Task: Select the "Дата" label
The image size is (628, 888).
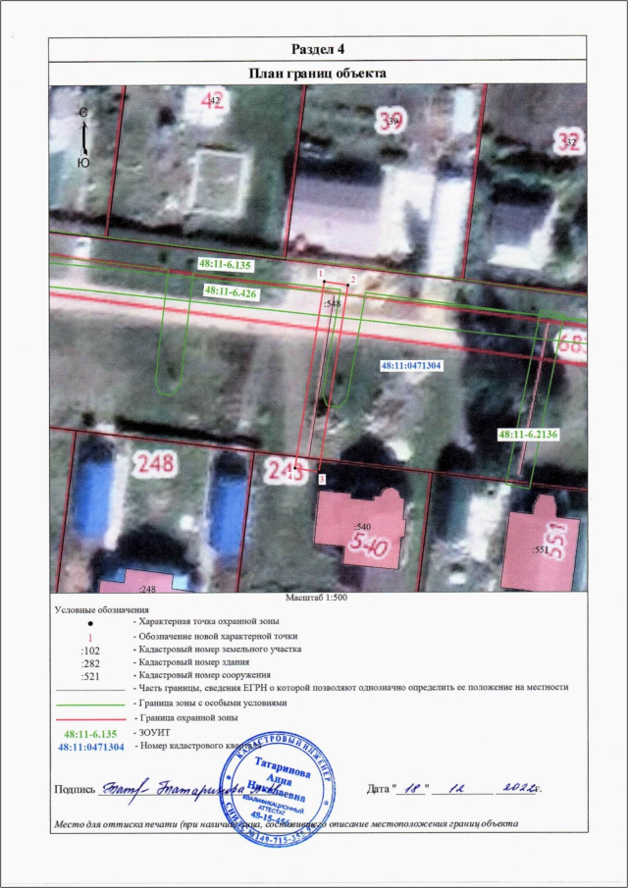Action: point(379,788)
